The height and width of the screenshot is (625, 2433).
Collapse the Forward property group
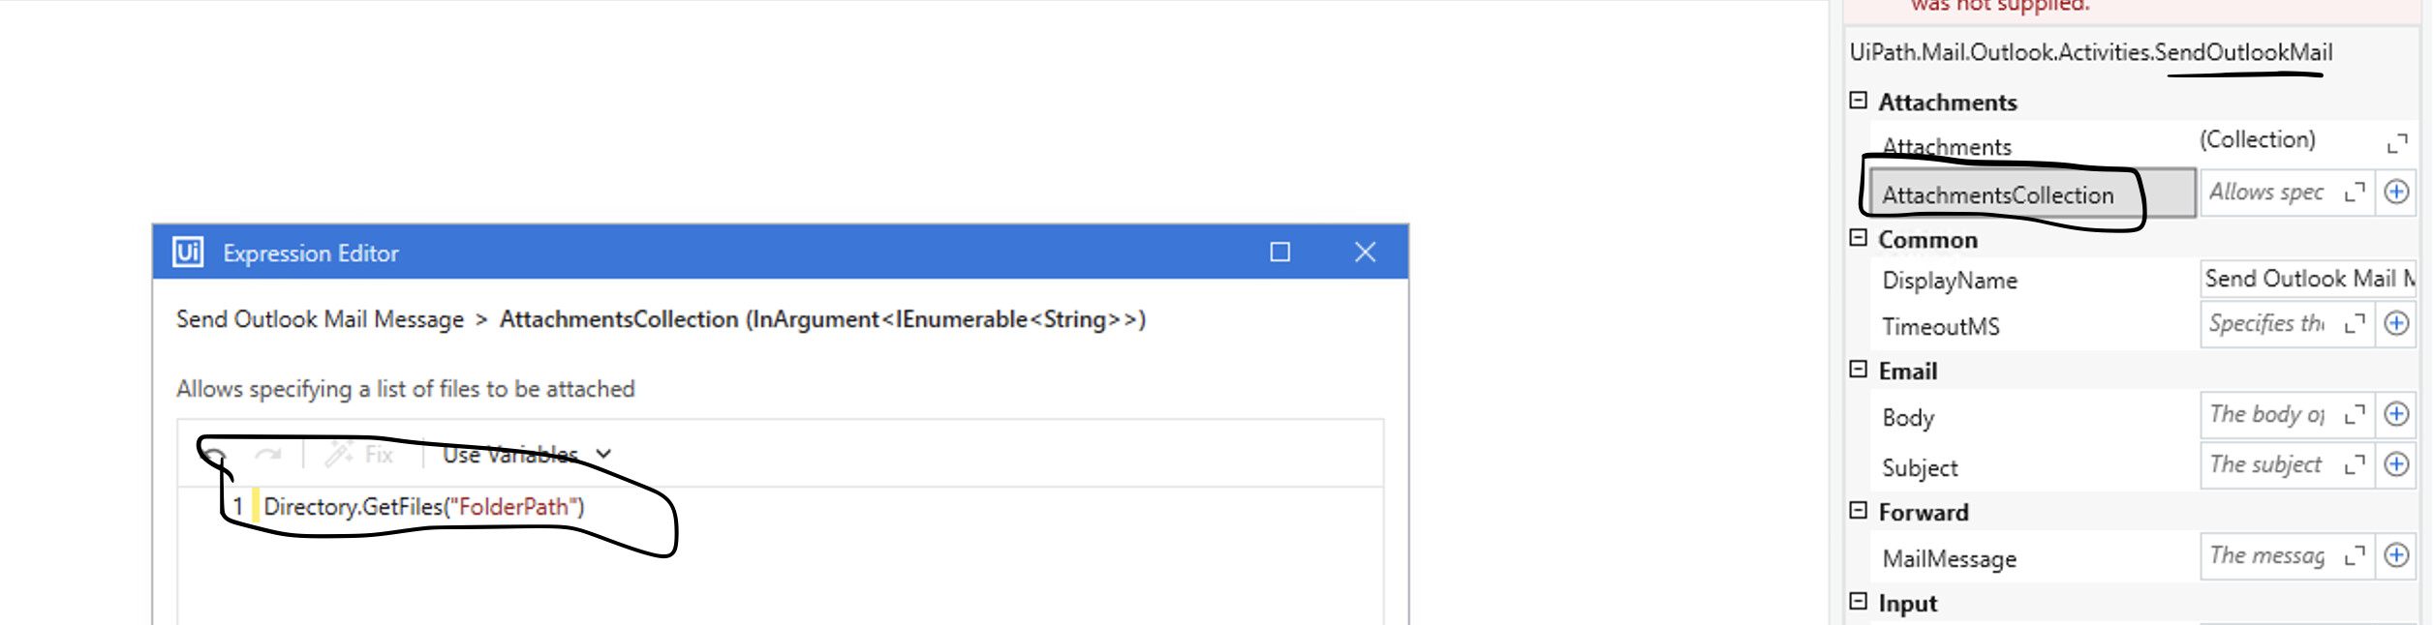click(x=1858, y=511)
